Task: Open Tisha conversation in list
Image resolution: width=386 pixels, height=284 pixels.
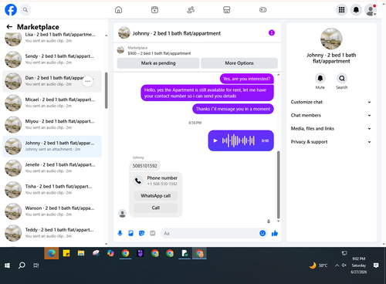Action: pyautogui.click(x=52, y=190)
